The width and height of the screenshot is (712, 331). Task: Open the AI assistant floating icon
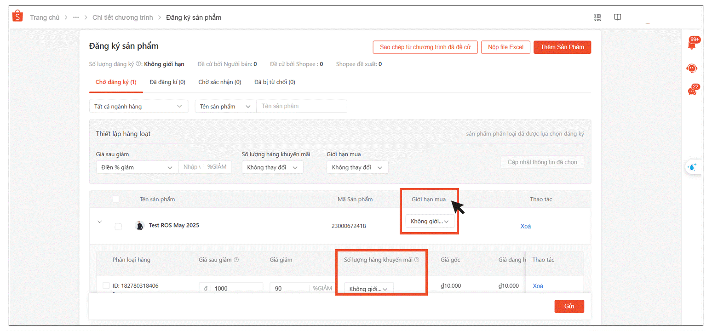click(x=692, y=167)
